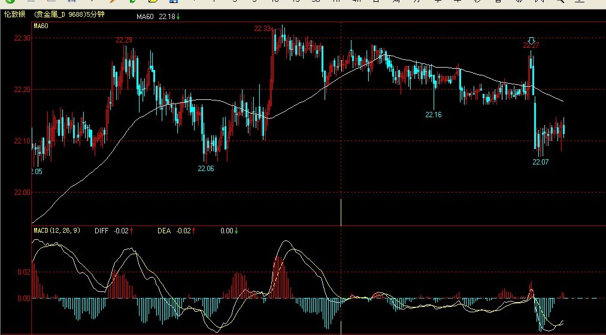Image resolution: width=606 pixels, height=335 pixels.
Task: Click the 22.33 peak price annotation
Action: pyautogui.click(x=262, y=29)
